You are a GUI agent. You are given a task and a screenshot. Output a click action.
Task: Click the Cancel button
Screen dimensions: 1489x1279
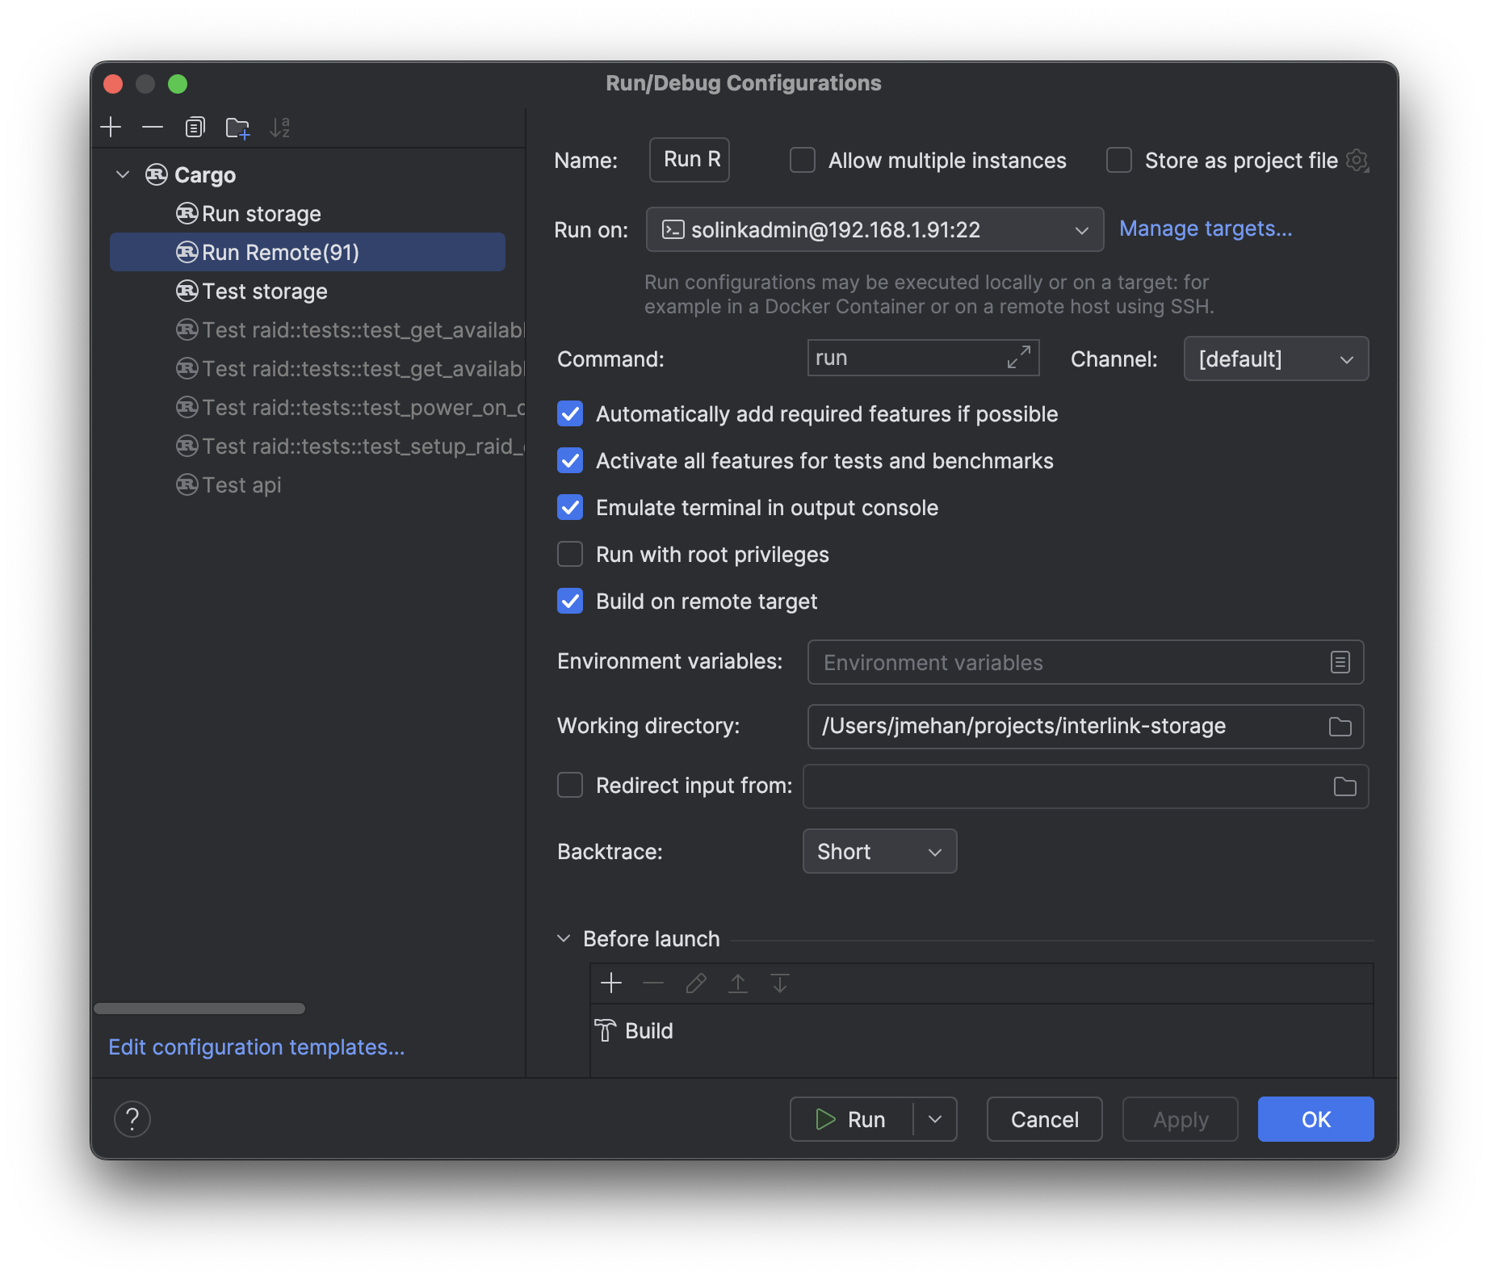tap(1044, 1119)
